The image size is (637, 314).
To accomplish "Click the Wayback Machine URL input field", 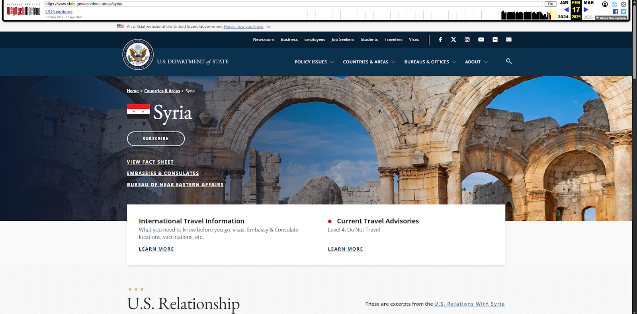I will 293,4.
